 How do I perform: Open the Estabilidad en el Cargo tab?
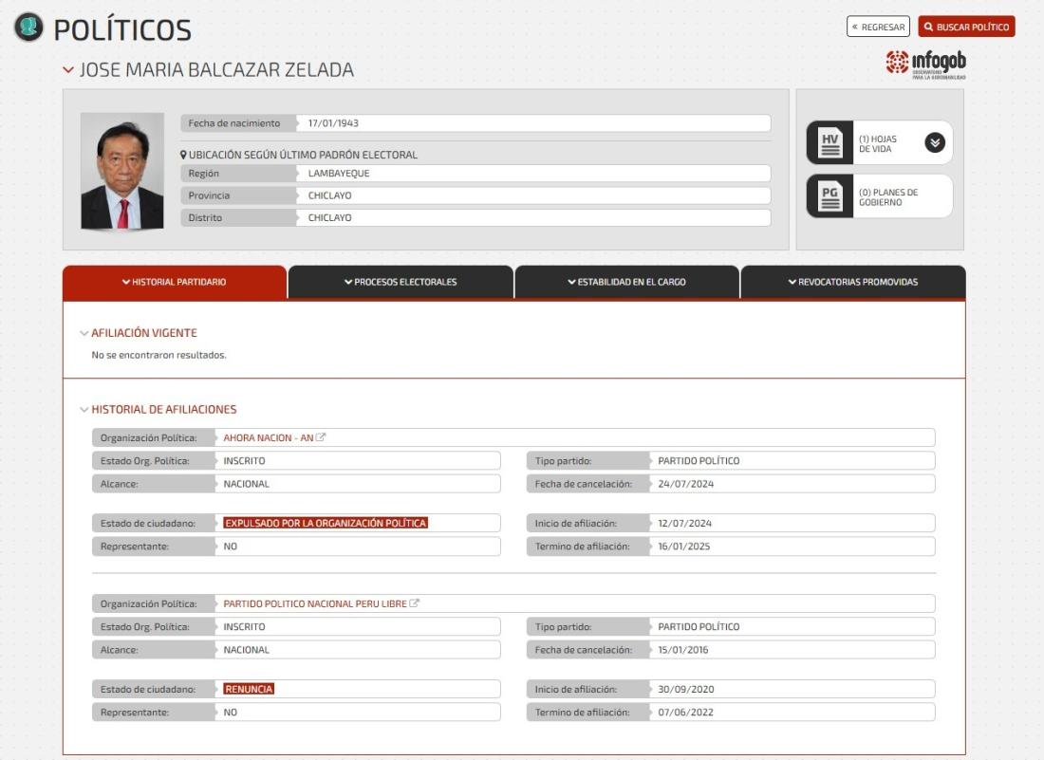click(x=625, y=282)
